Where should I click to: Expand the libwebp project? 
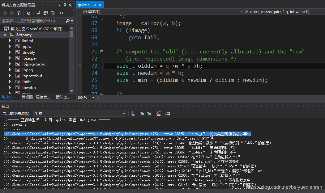pyautogui.click(x=10, y=87)
